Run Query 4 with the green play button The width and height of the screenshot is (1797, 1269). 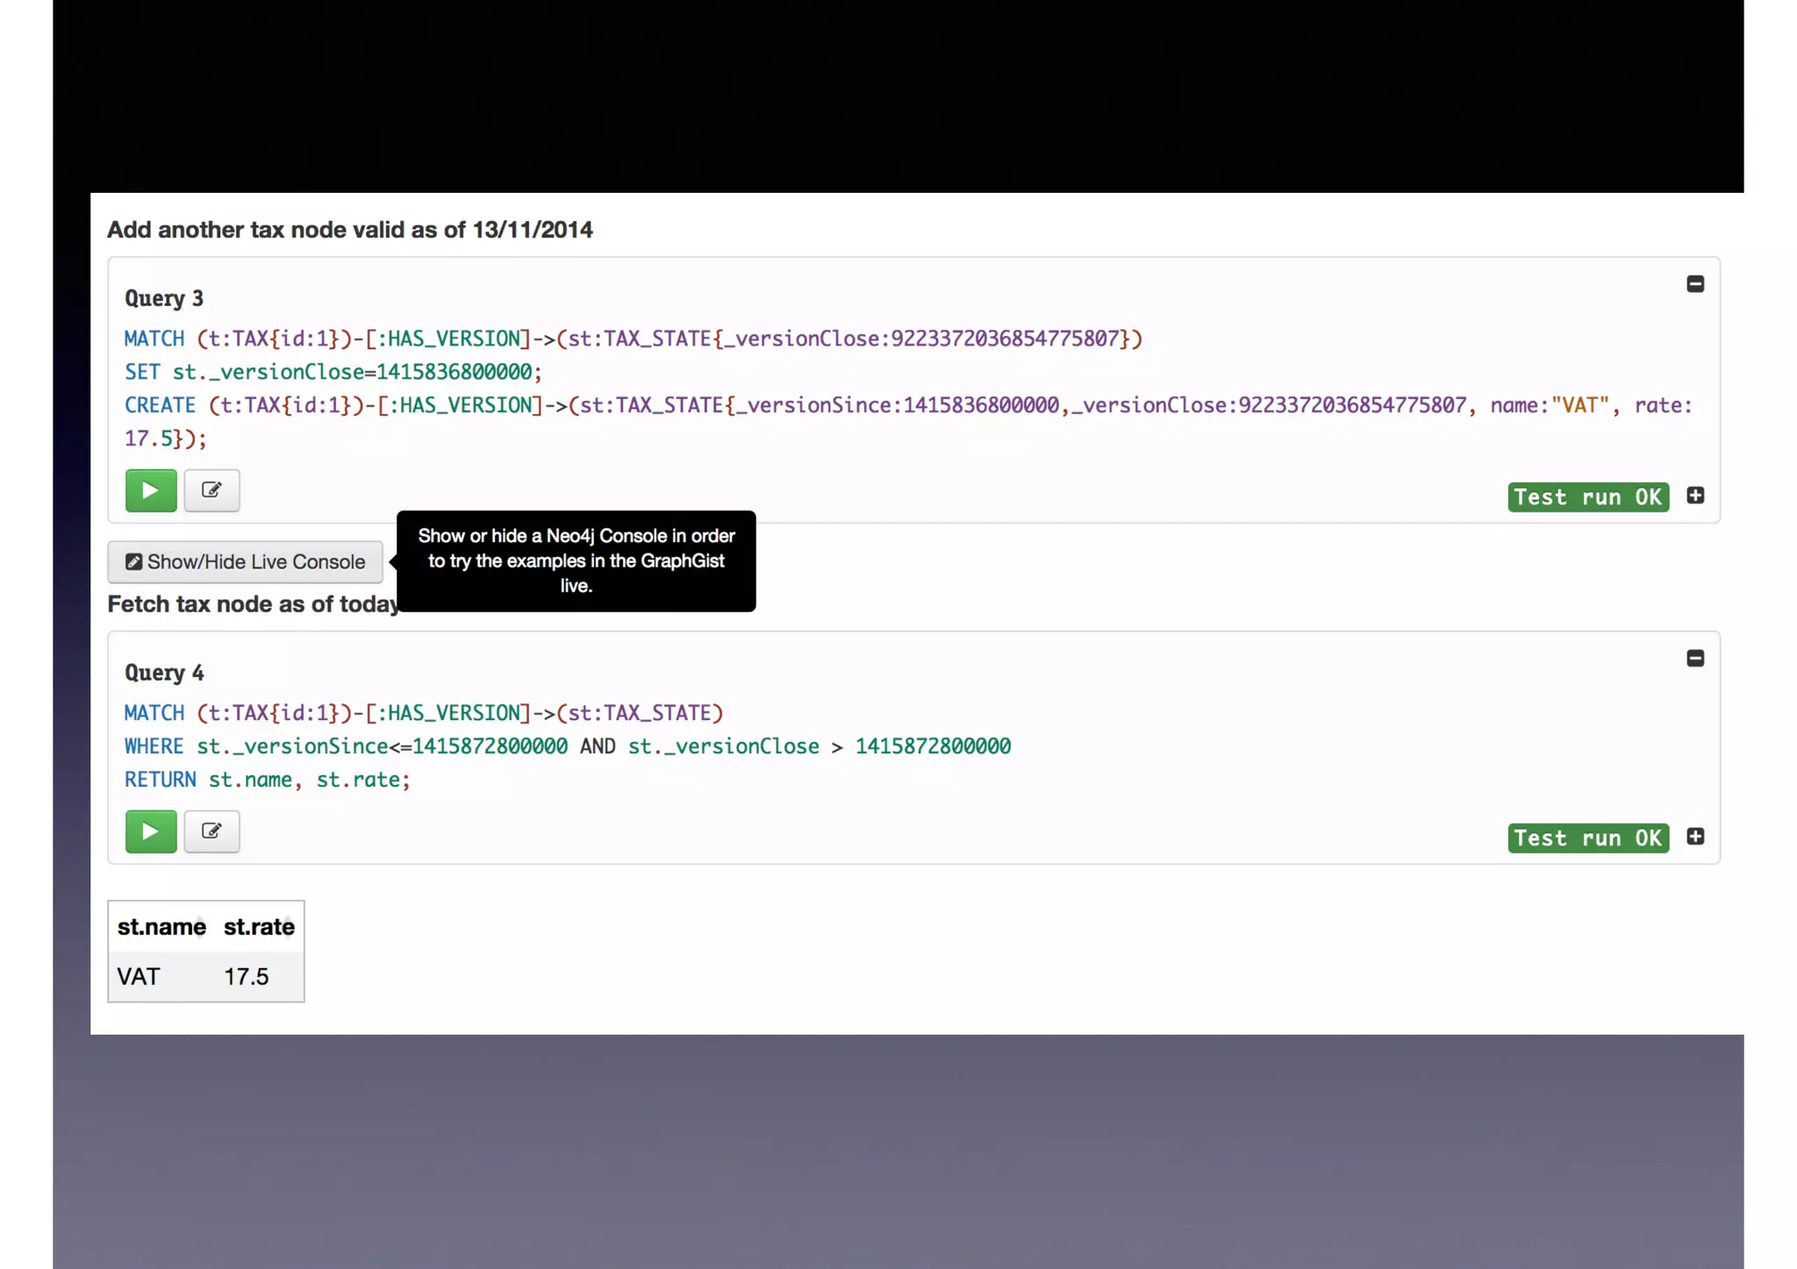(x=151, y=831)
